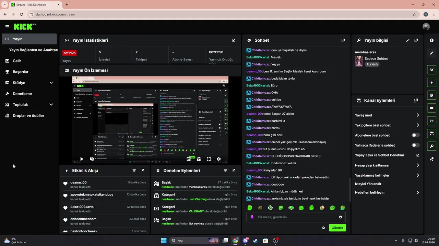Filter the Denetim Eylemleri list
The height and width of the screenshot is (246, 439).
click(x=225, y=170)
